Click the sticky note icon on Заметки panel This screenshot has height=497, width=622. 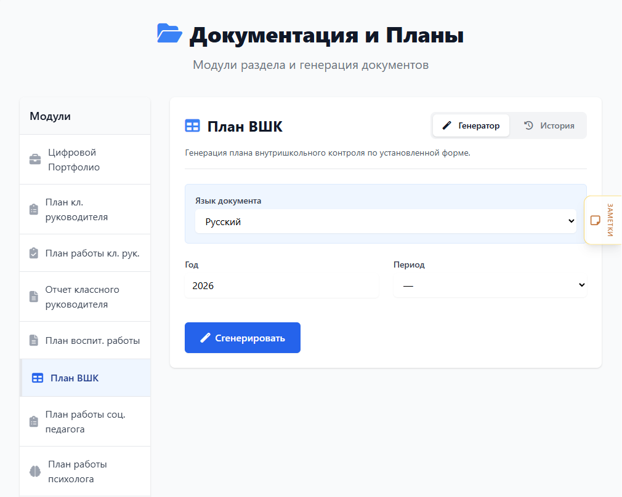[595, 220]
